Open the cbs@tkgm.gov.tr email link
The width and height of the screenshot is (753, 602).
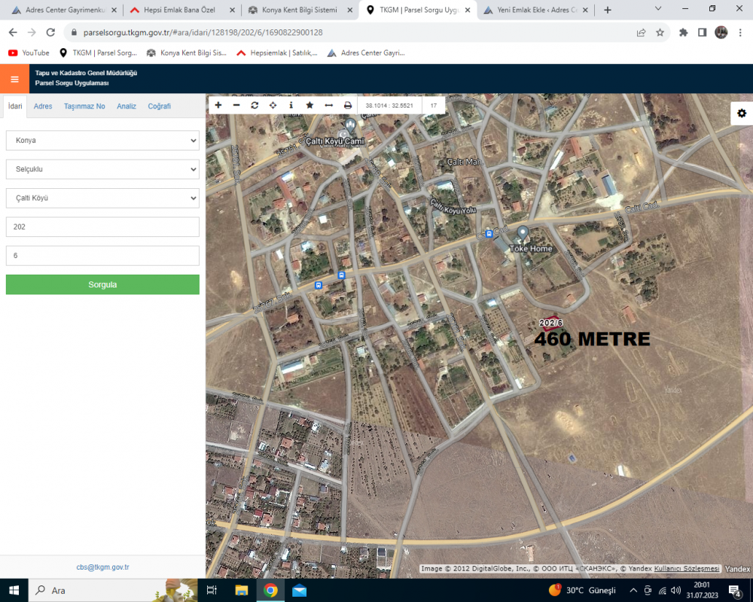click(102, 567)
